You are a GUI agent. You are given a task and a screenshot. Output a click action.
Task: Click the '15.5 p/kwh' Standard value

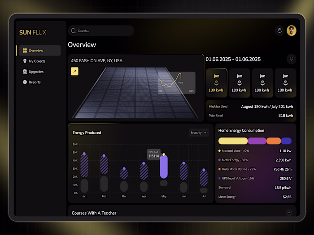point(283,188)
